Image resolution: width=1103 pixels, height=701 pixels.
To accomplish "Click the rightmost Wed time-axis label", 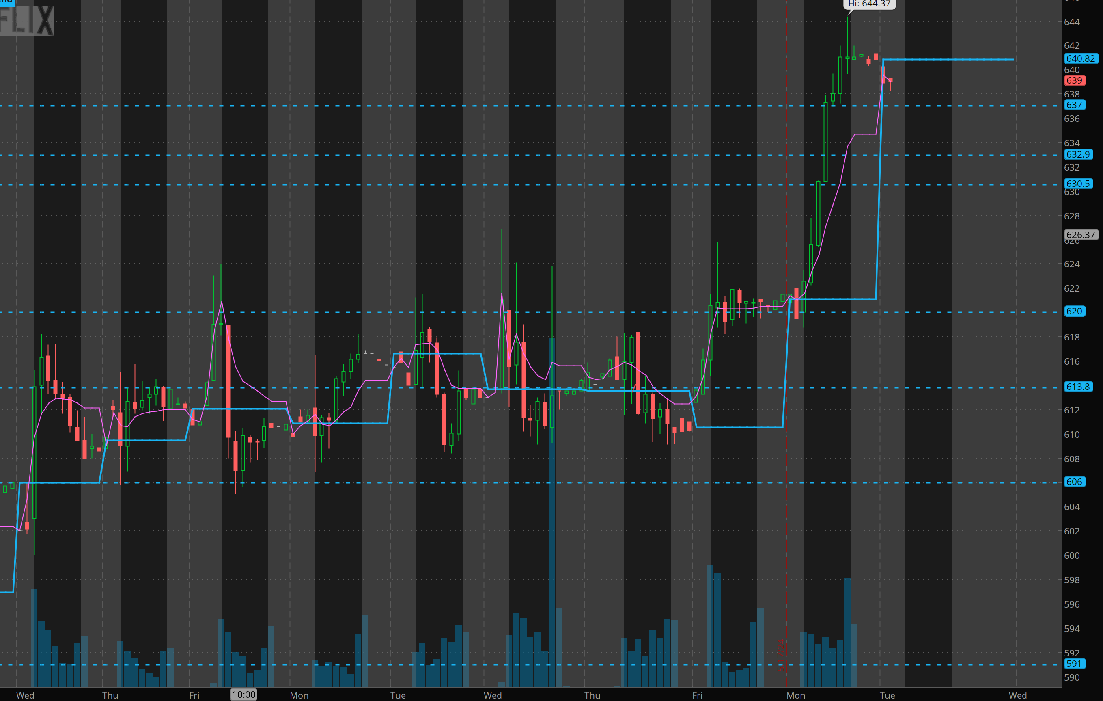I will click(x=1017, y=695).
